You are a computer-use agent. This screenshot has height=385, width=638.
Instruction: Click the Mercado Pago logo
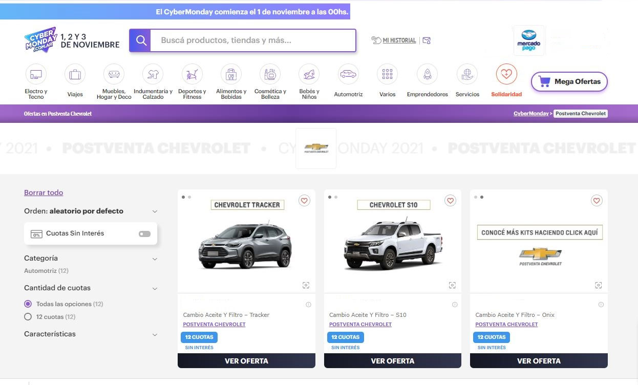528,40
